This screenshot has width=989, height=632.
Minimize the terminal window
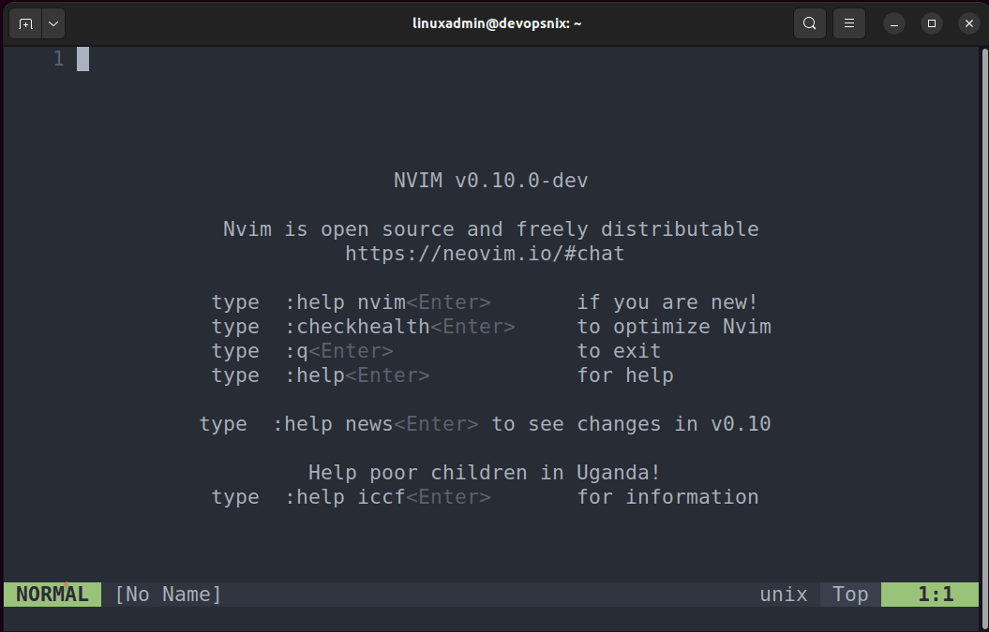(894, 23)
